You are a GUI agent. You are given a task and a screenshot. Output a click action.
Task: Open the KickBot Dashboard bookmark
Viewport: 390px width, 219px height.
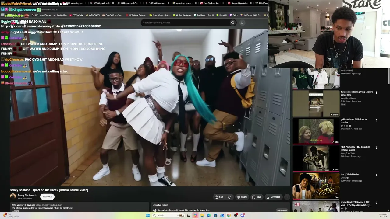point(182,15)
